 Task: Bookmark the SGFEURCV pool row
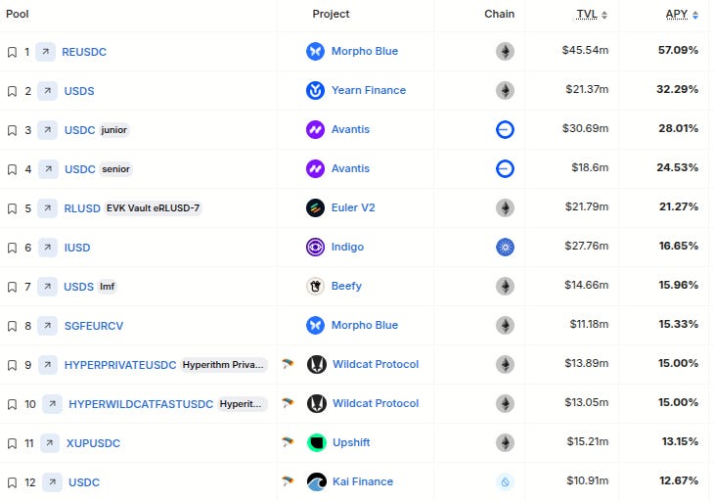pos(13,326)
